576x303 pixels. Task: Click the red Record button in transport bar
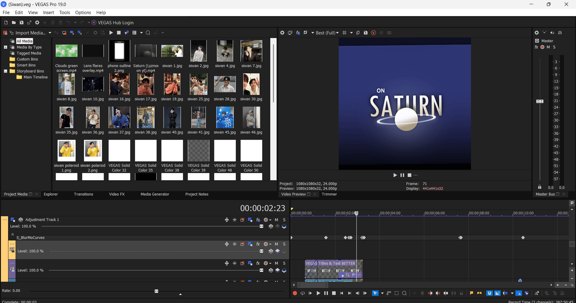[x=295, y=293]
